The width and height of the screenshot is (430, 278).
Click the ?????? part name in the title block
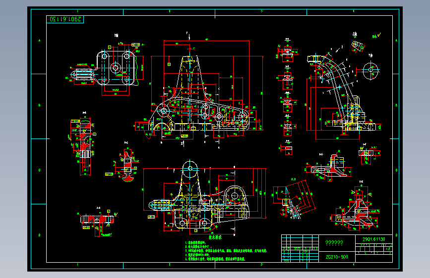click(x=334, y=243)
